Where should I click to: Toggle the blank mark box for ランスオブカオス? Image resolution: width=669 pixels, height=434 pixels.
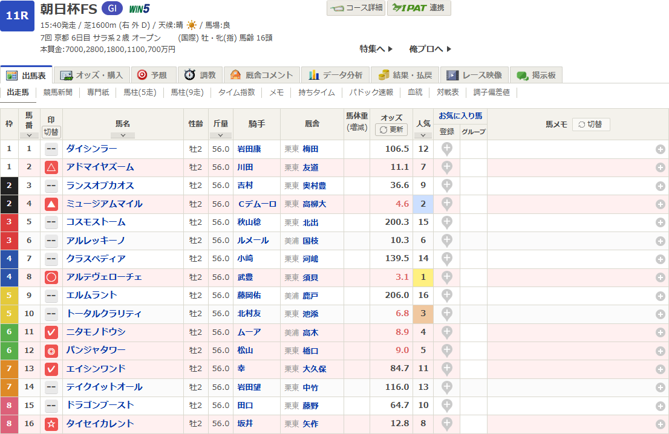click(51, 186)
